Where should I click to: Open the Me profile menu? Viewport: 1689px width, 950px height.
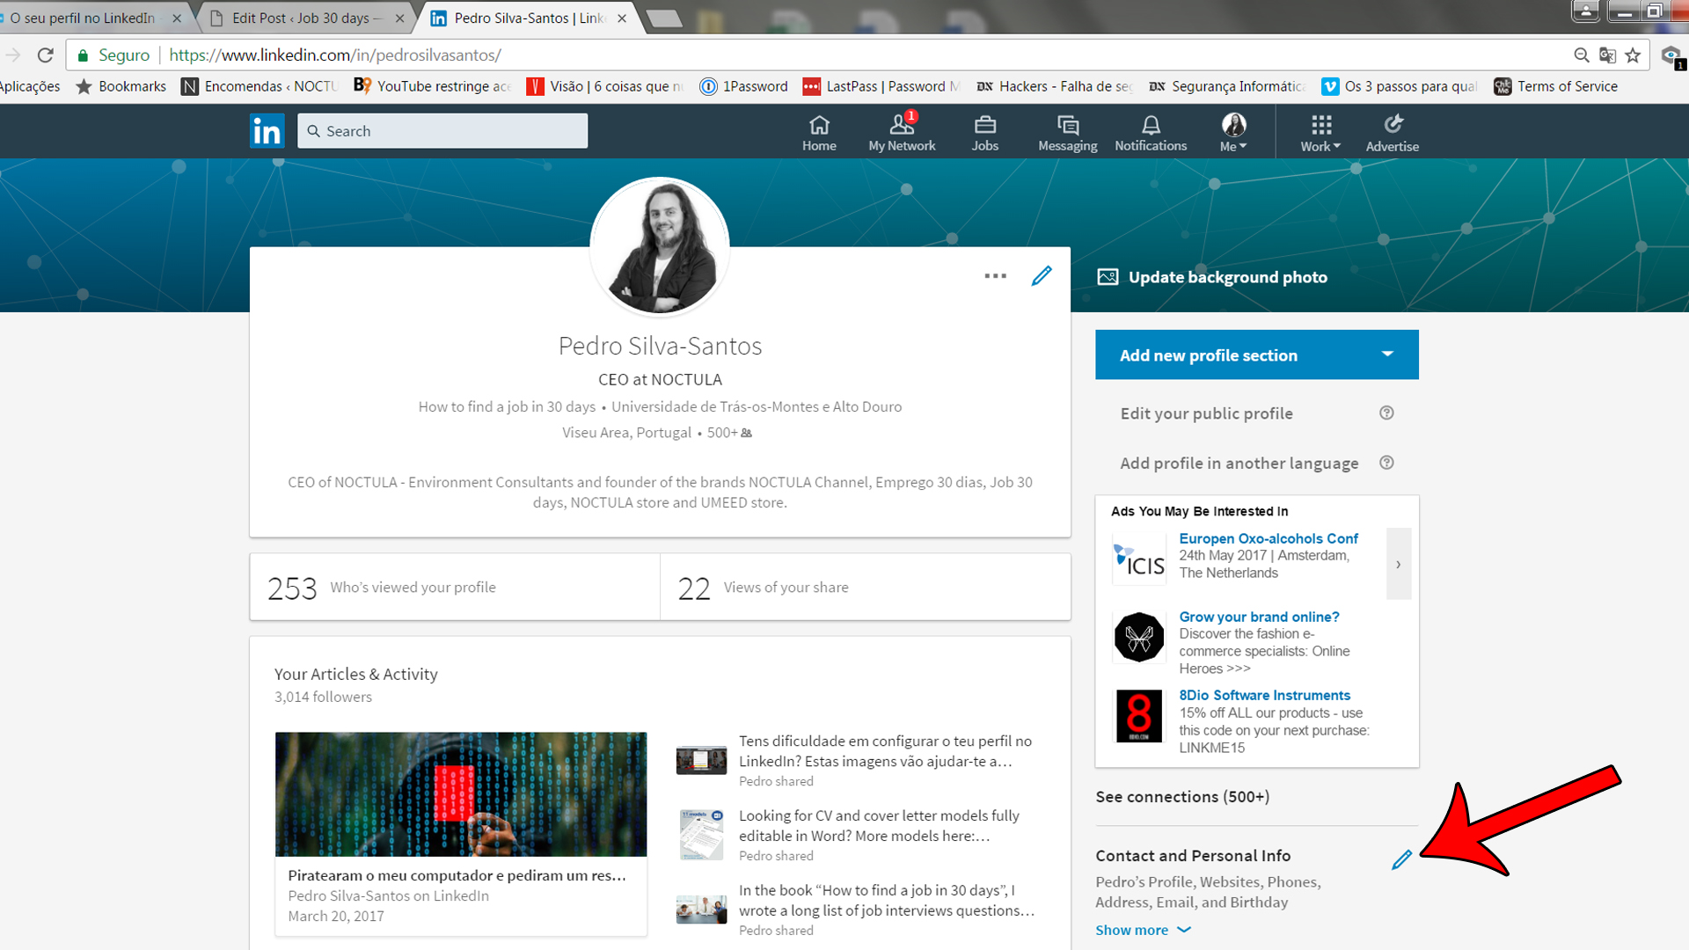(1233, 133)
